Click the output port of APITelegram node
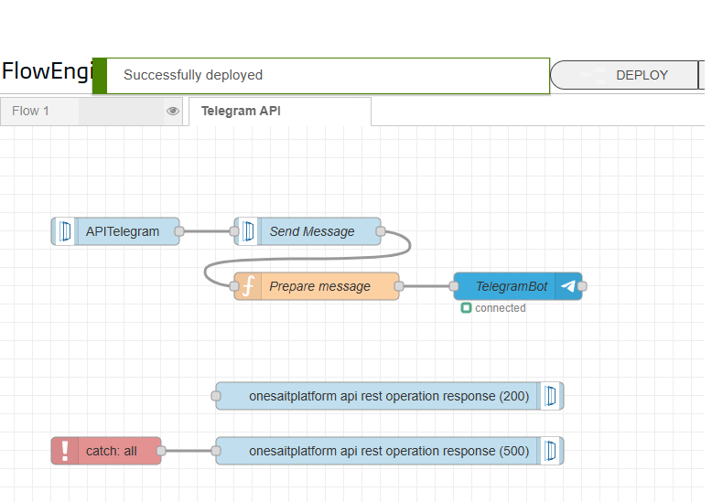The width and height of the screenshot is (712, 502). [x=179, y=231]
